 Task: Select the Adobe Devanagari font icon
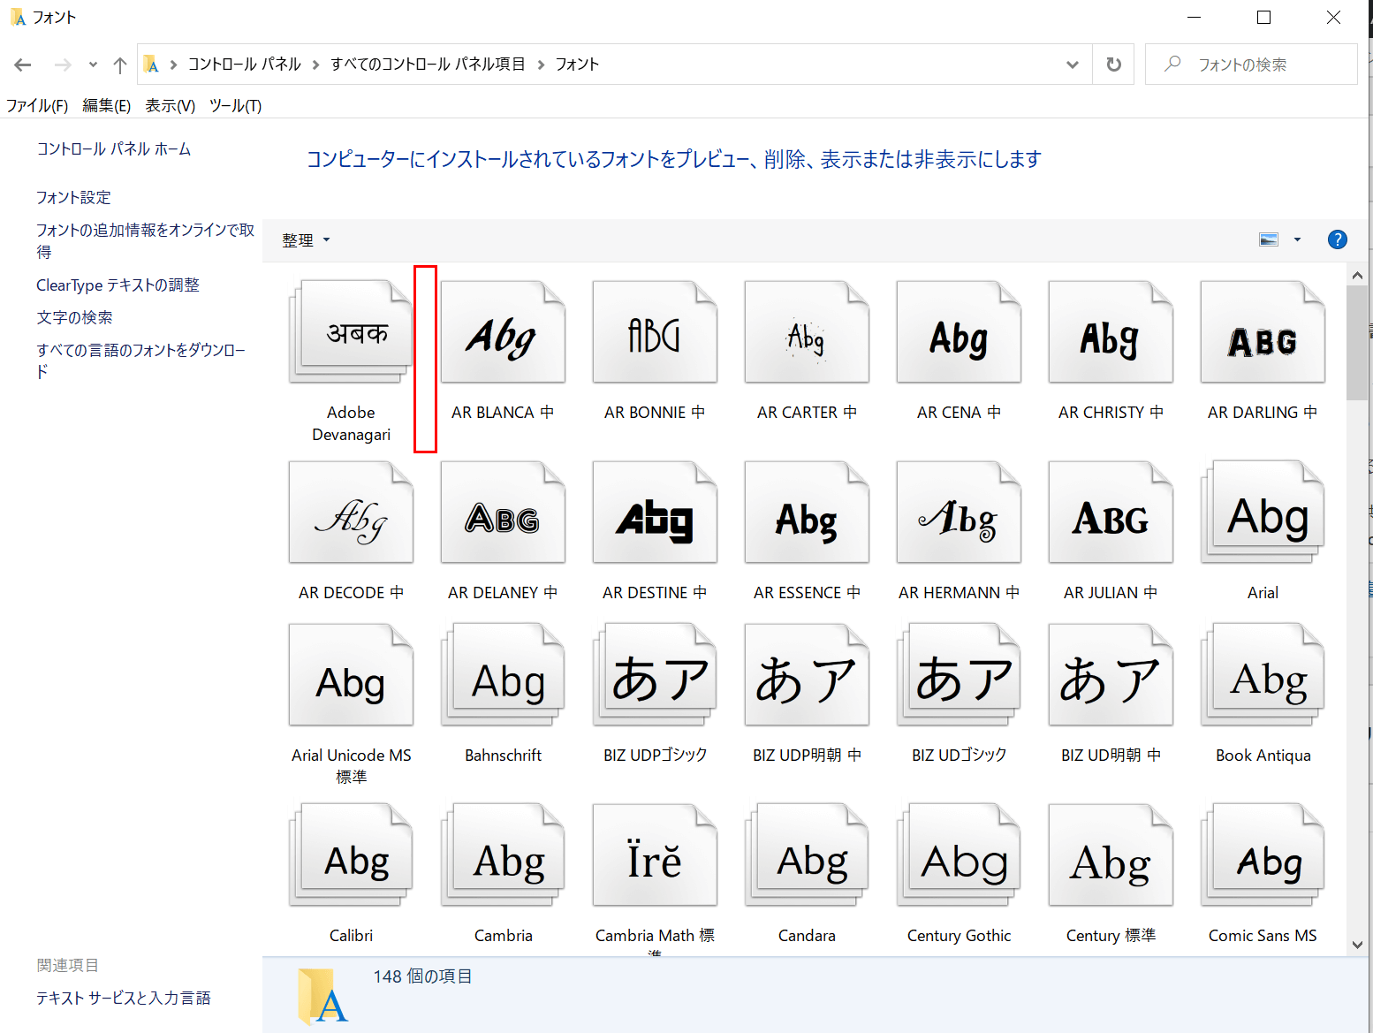[351, 332]
